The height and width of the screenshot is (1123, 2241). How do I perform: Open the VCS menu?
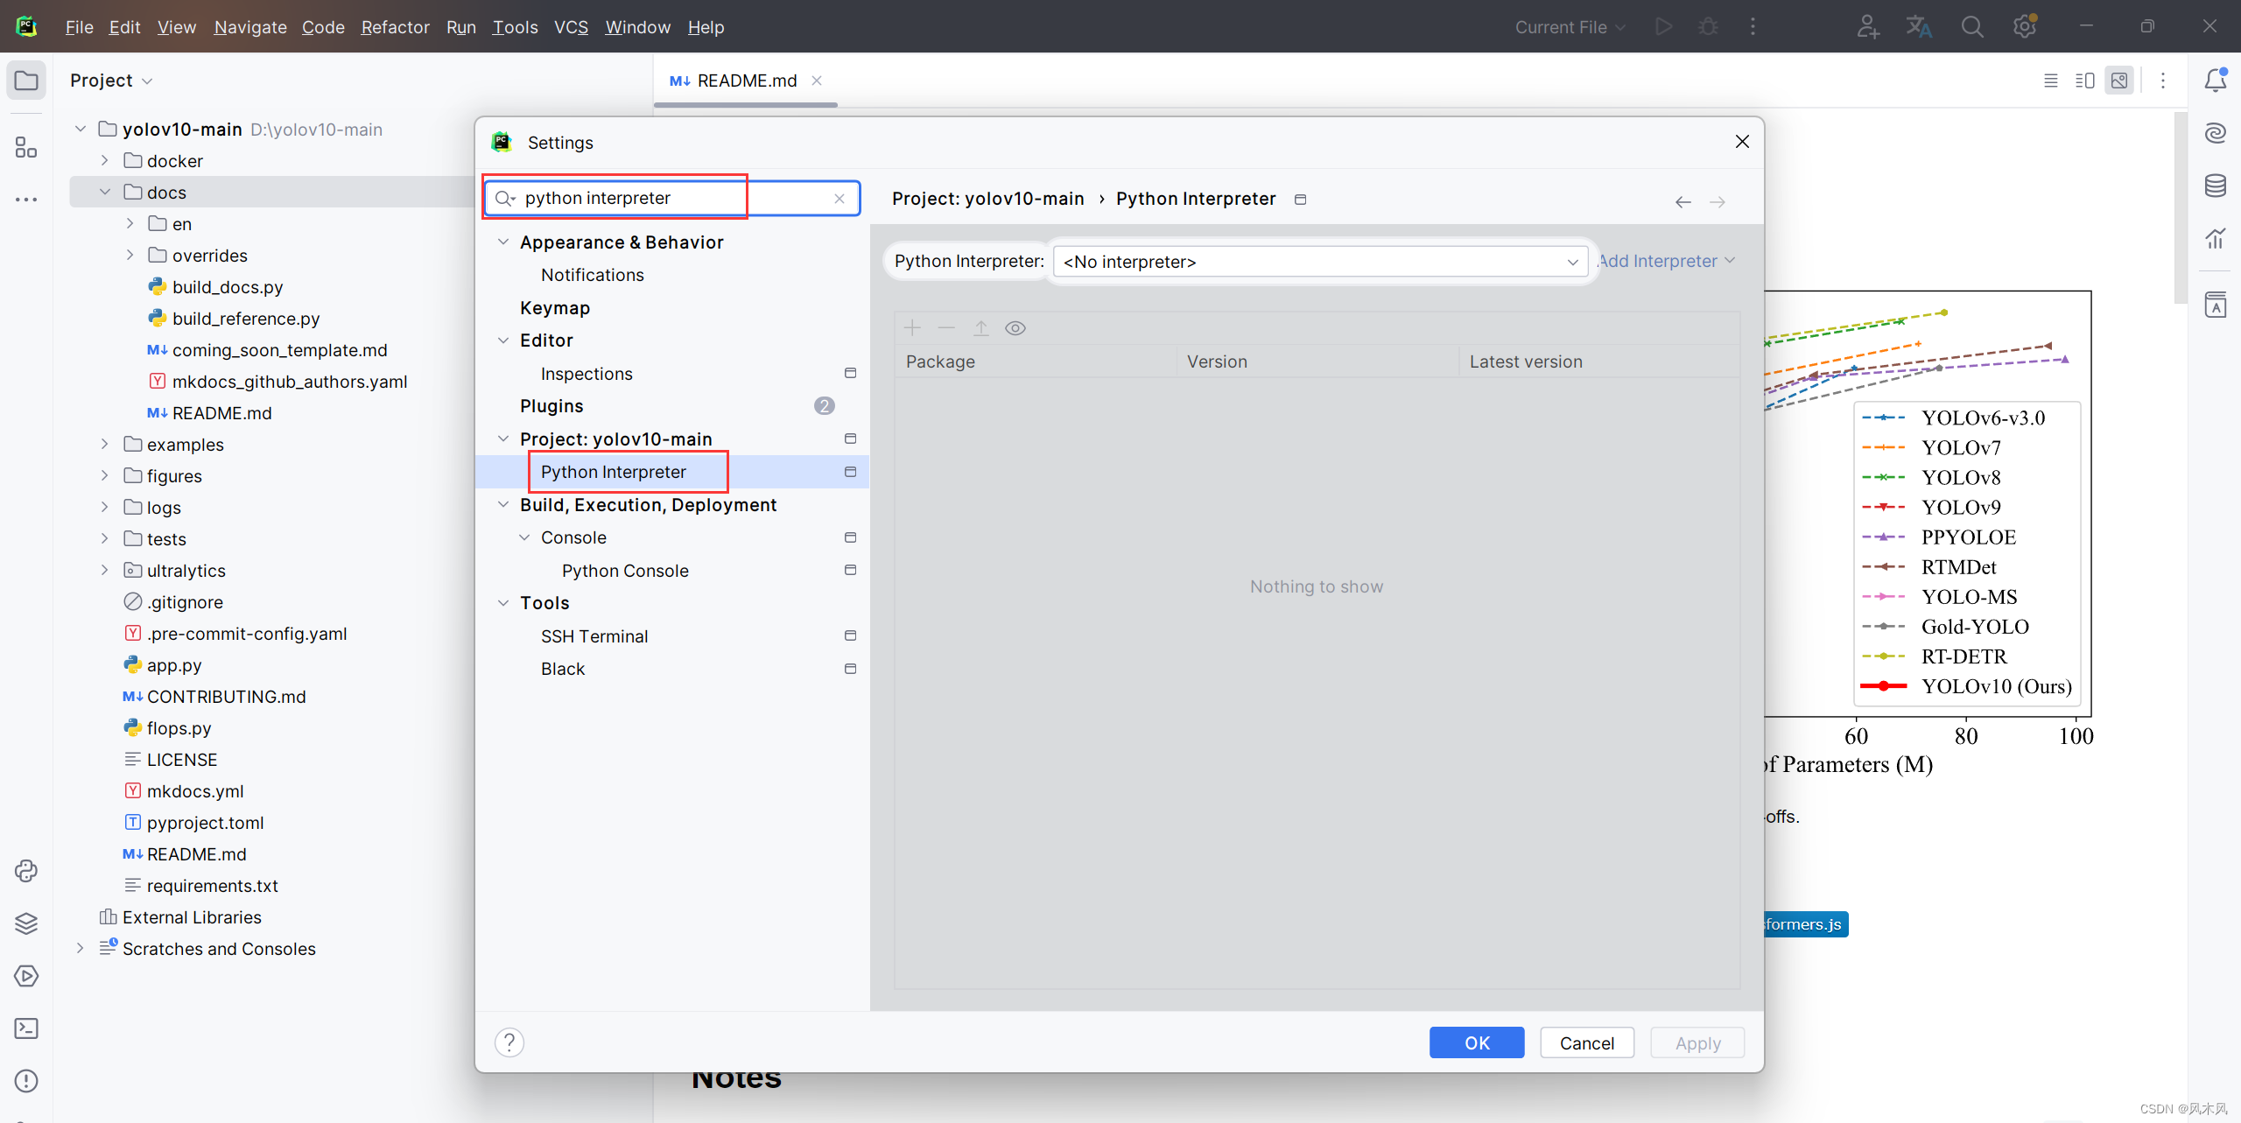(x=571, y=27)
